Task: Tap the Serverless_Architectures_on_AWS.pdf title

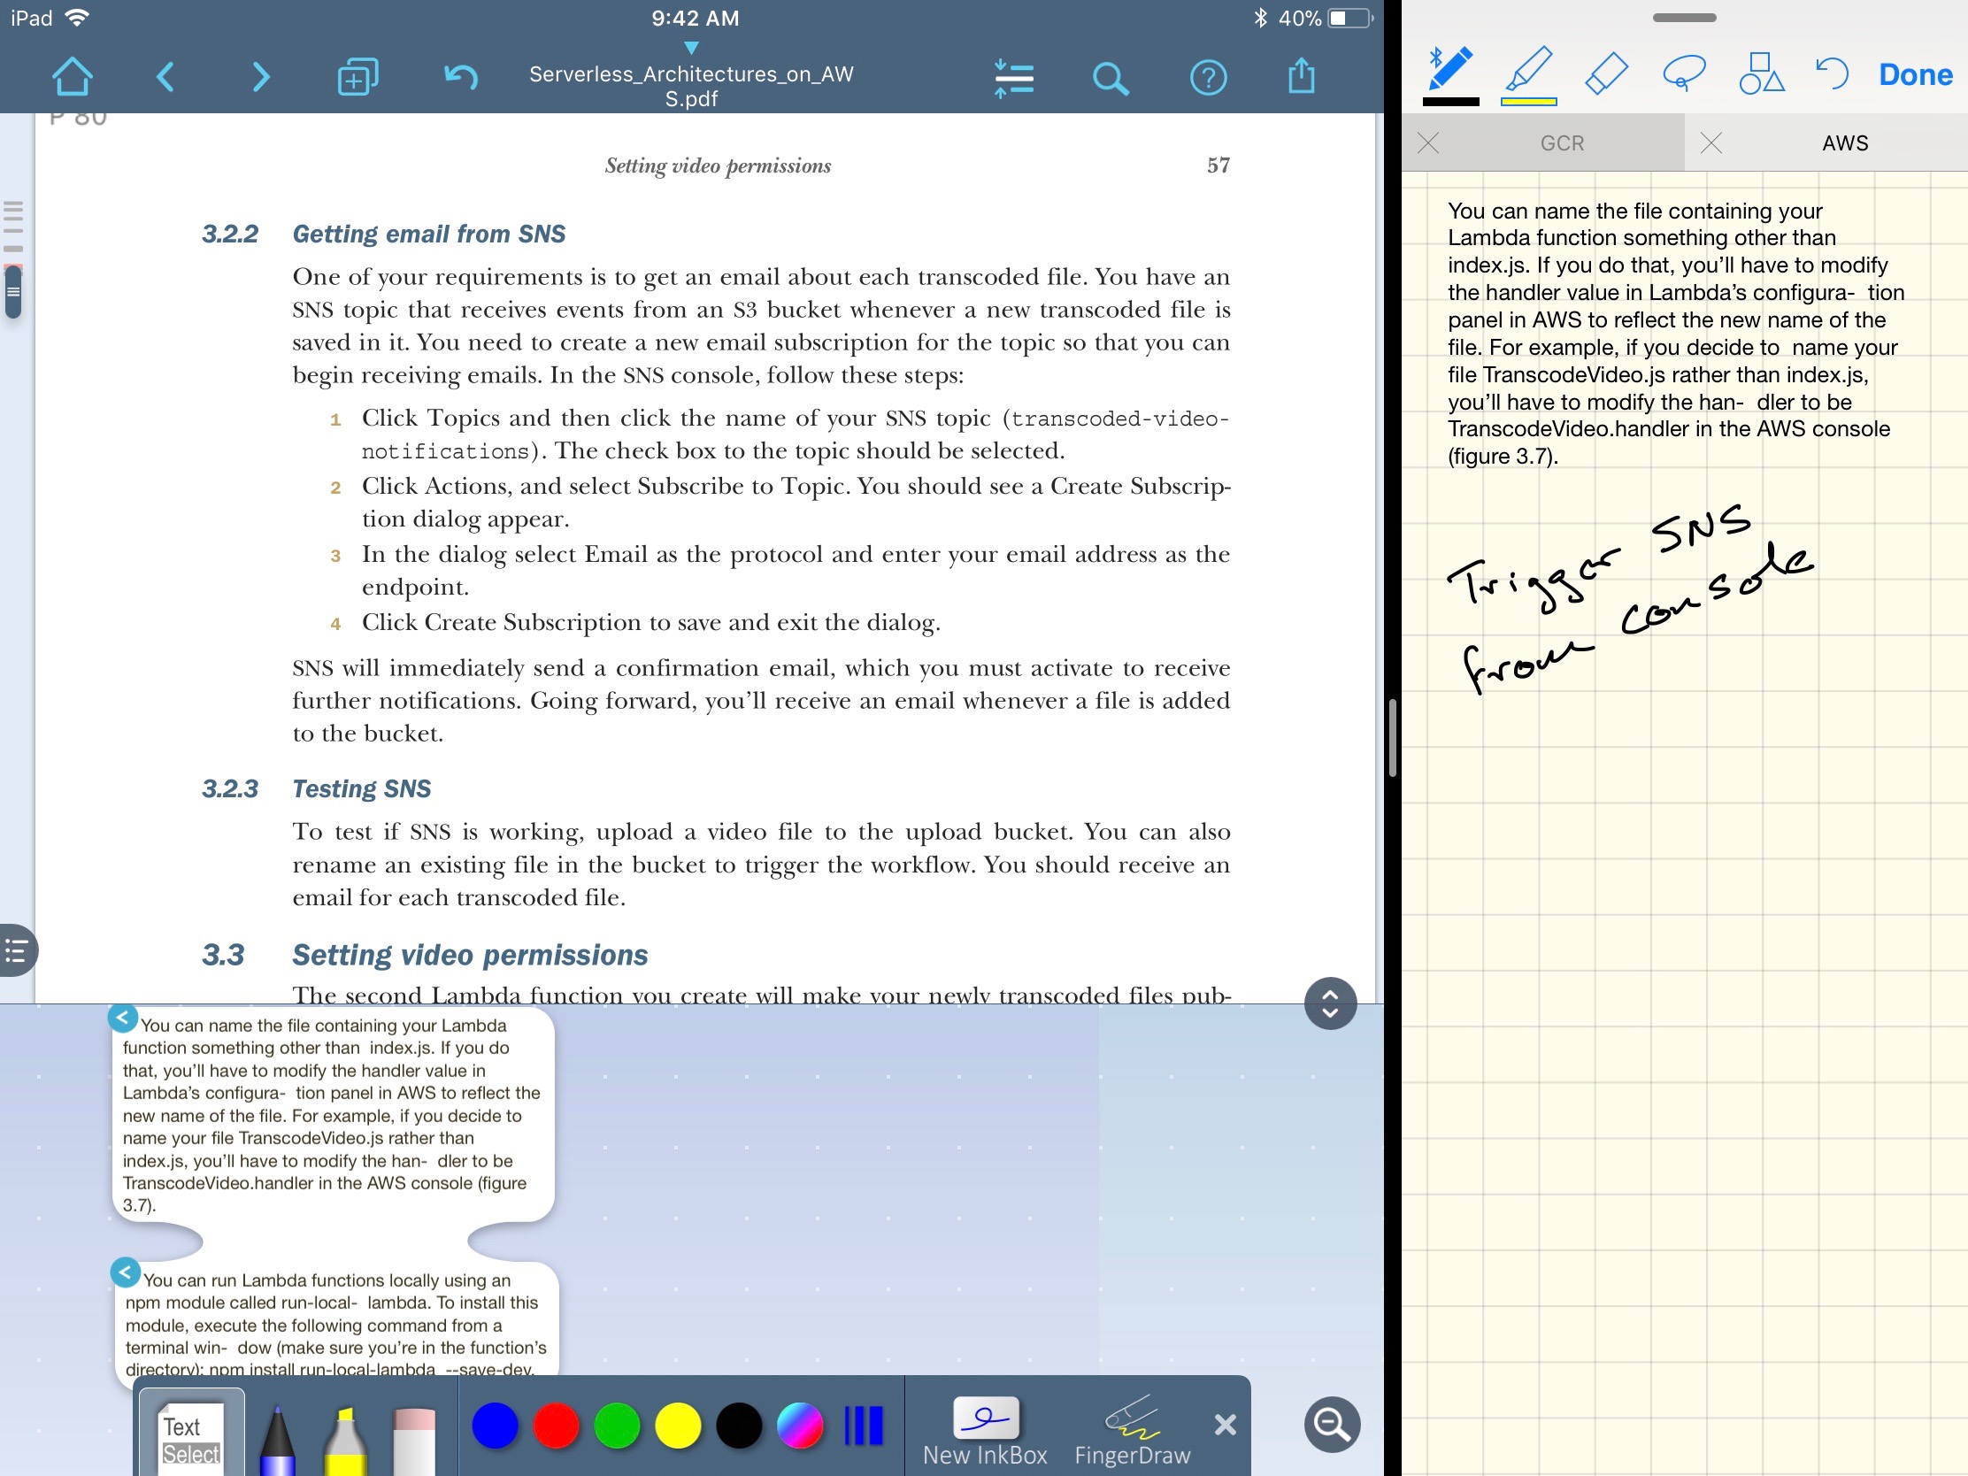Action: point(691,87)
